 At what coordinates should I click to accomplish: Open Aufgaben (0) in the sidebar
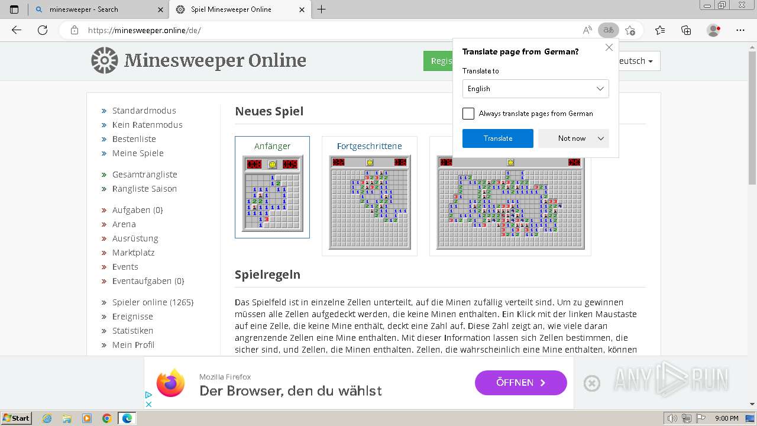coord(137,210)
